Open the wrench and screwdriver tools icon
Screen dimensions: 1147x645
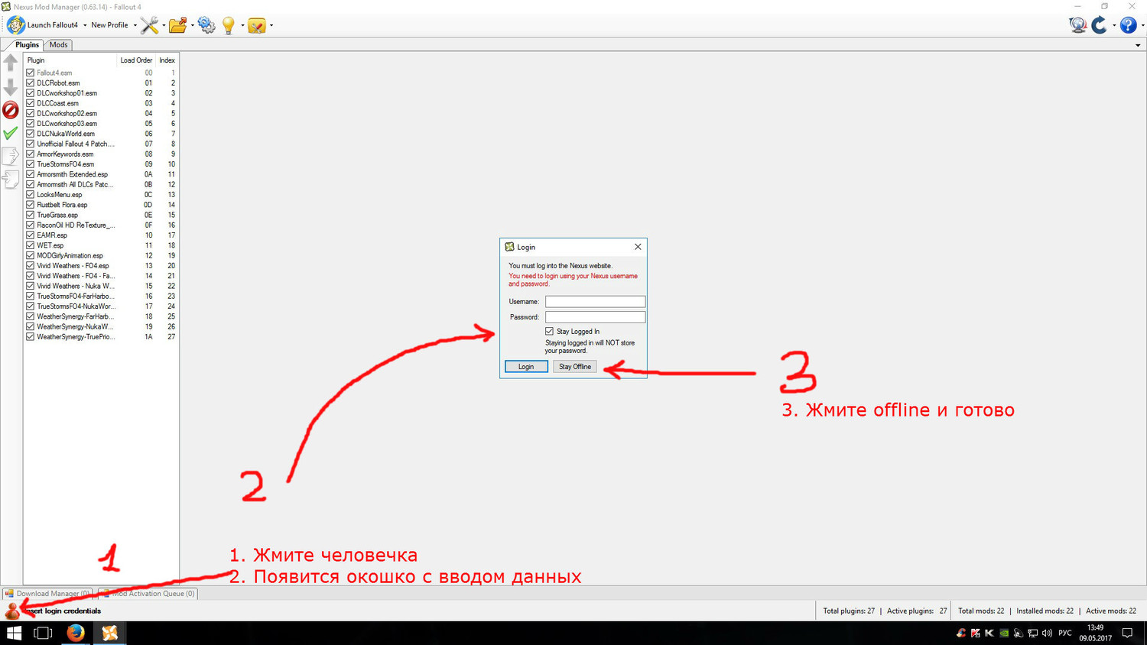(x=149, y=25)
